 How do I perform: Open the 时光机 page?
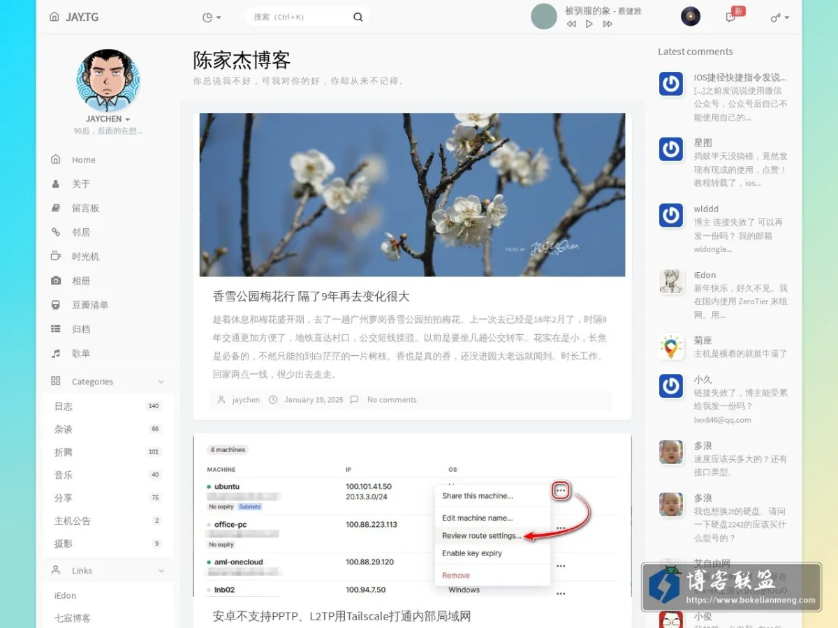pos(85,257)
